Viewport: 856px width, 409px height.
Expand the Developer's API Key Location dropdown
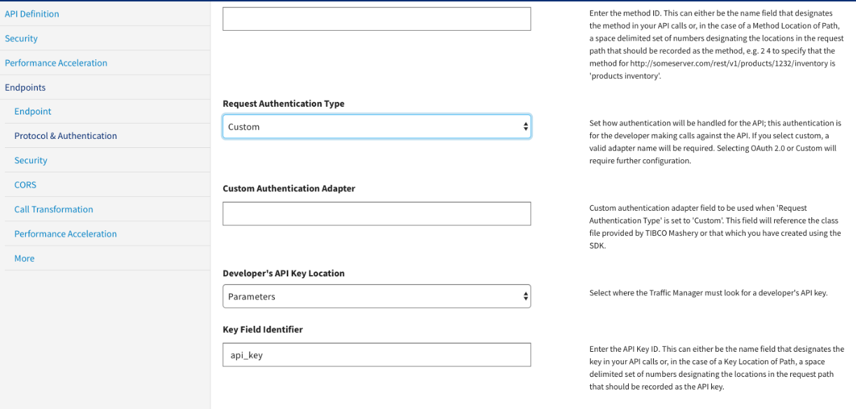click(x=376, y=297)
